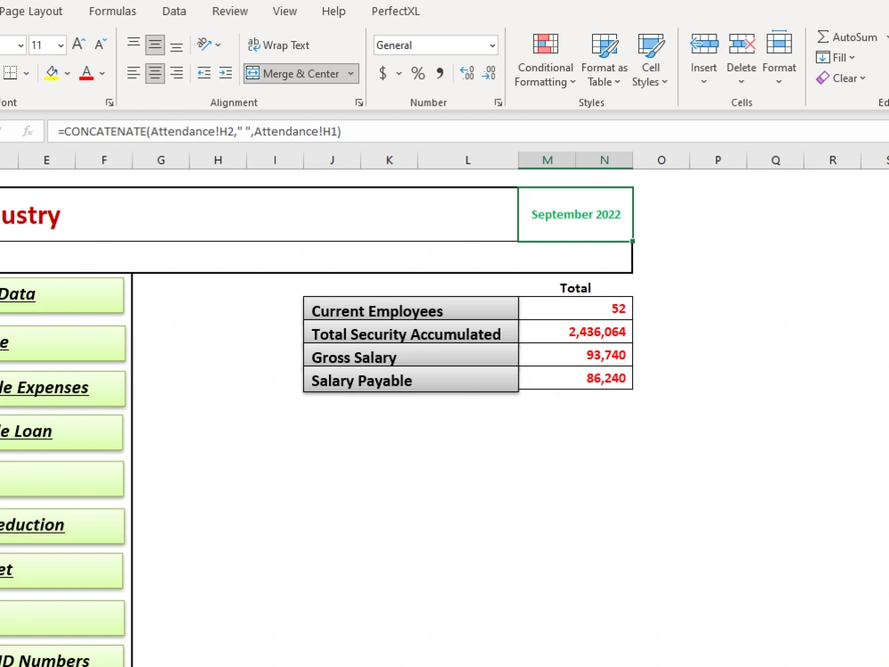Viewport: 889px width, 667px height.
Task: Increase decimal places
Action: [x=468, y=73]
